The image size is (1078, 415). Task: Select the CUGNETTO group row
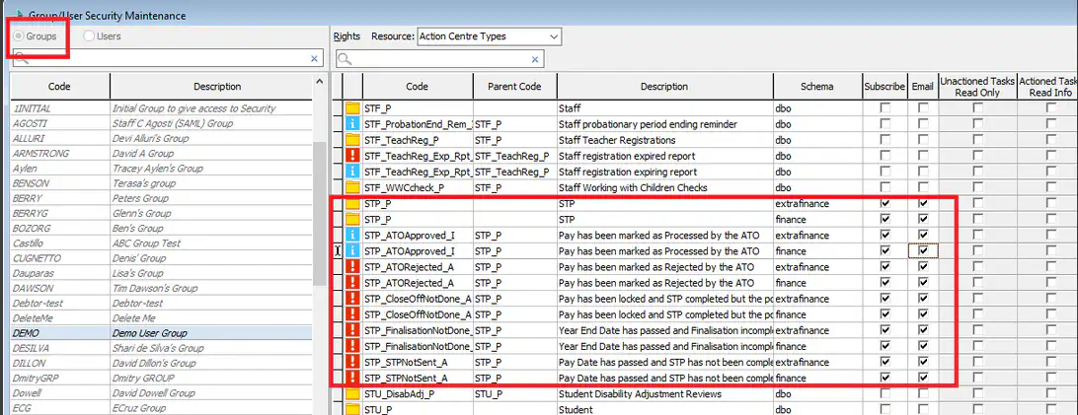coord(162,258)
